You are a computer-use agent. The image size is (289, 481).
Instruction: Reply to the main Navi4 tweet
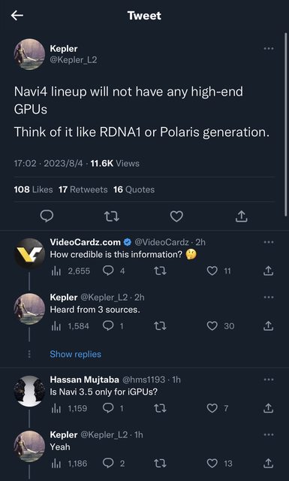pyautogui.click(x=47, y=216)
